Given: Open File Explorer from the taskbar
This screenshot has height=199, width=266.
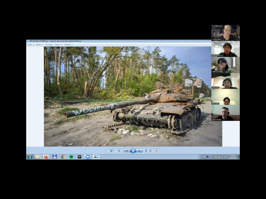Looking at the screenshot, I should [x=38, y=157].
